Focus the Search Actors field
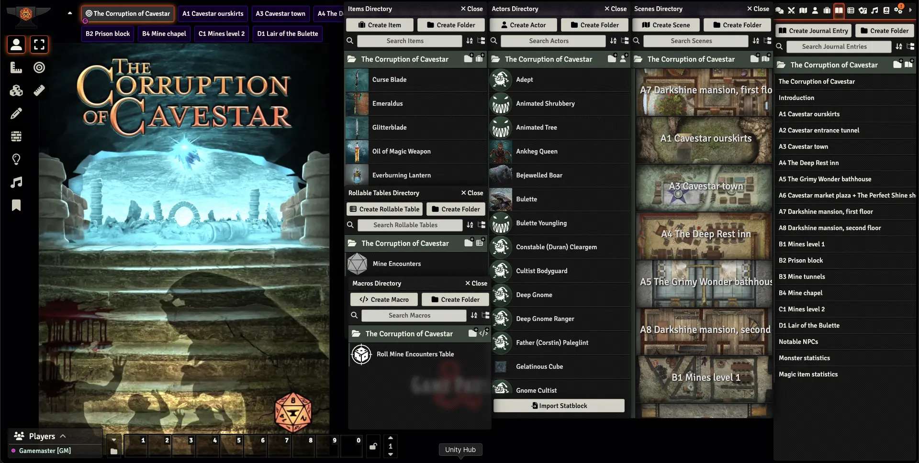Image resolution: width=919 pixels, height=463 pixels. 553,41
